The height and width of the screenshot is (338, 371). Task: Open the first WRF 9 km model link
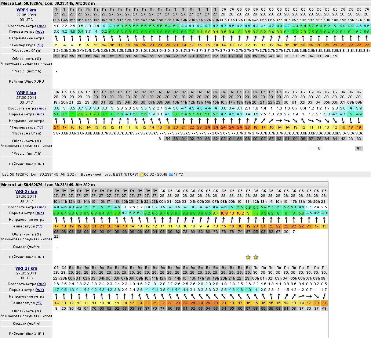26,10
